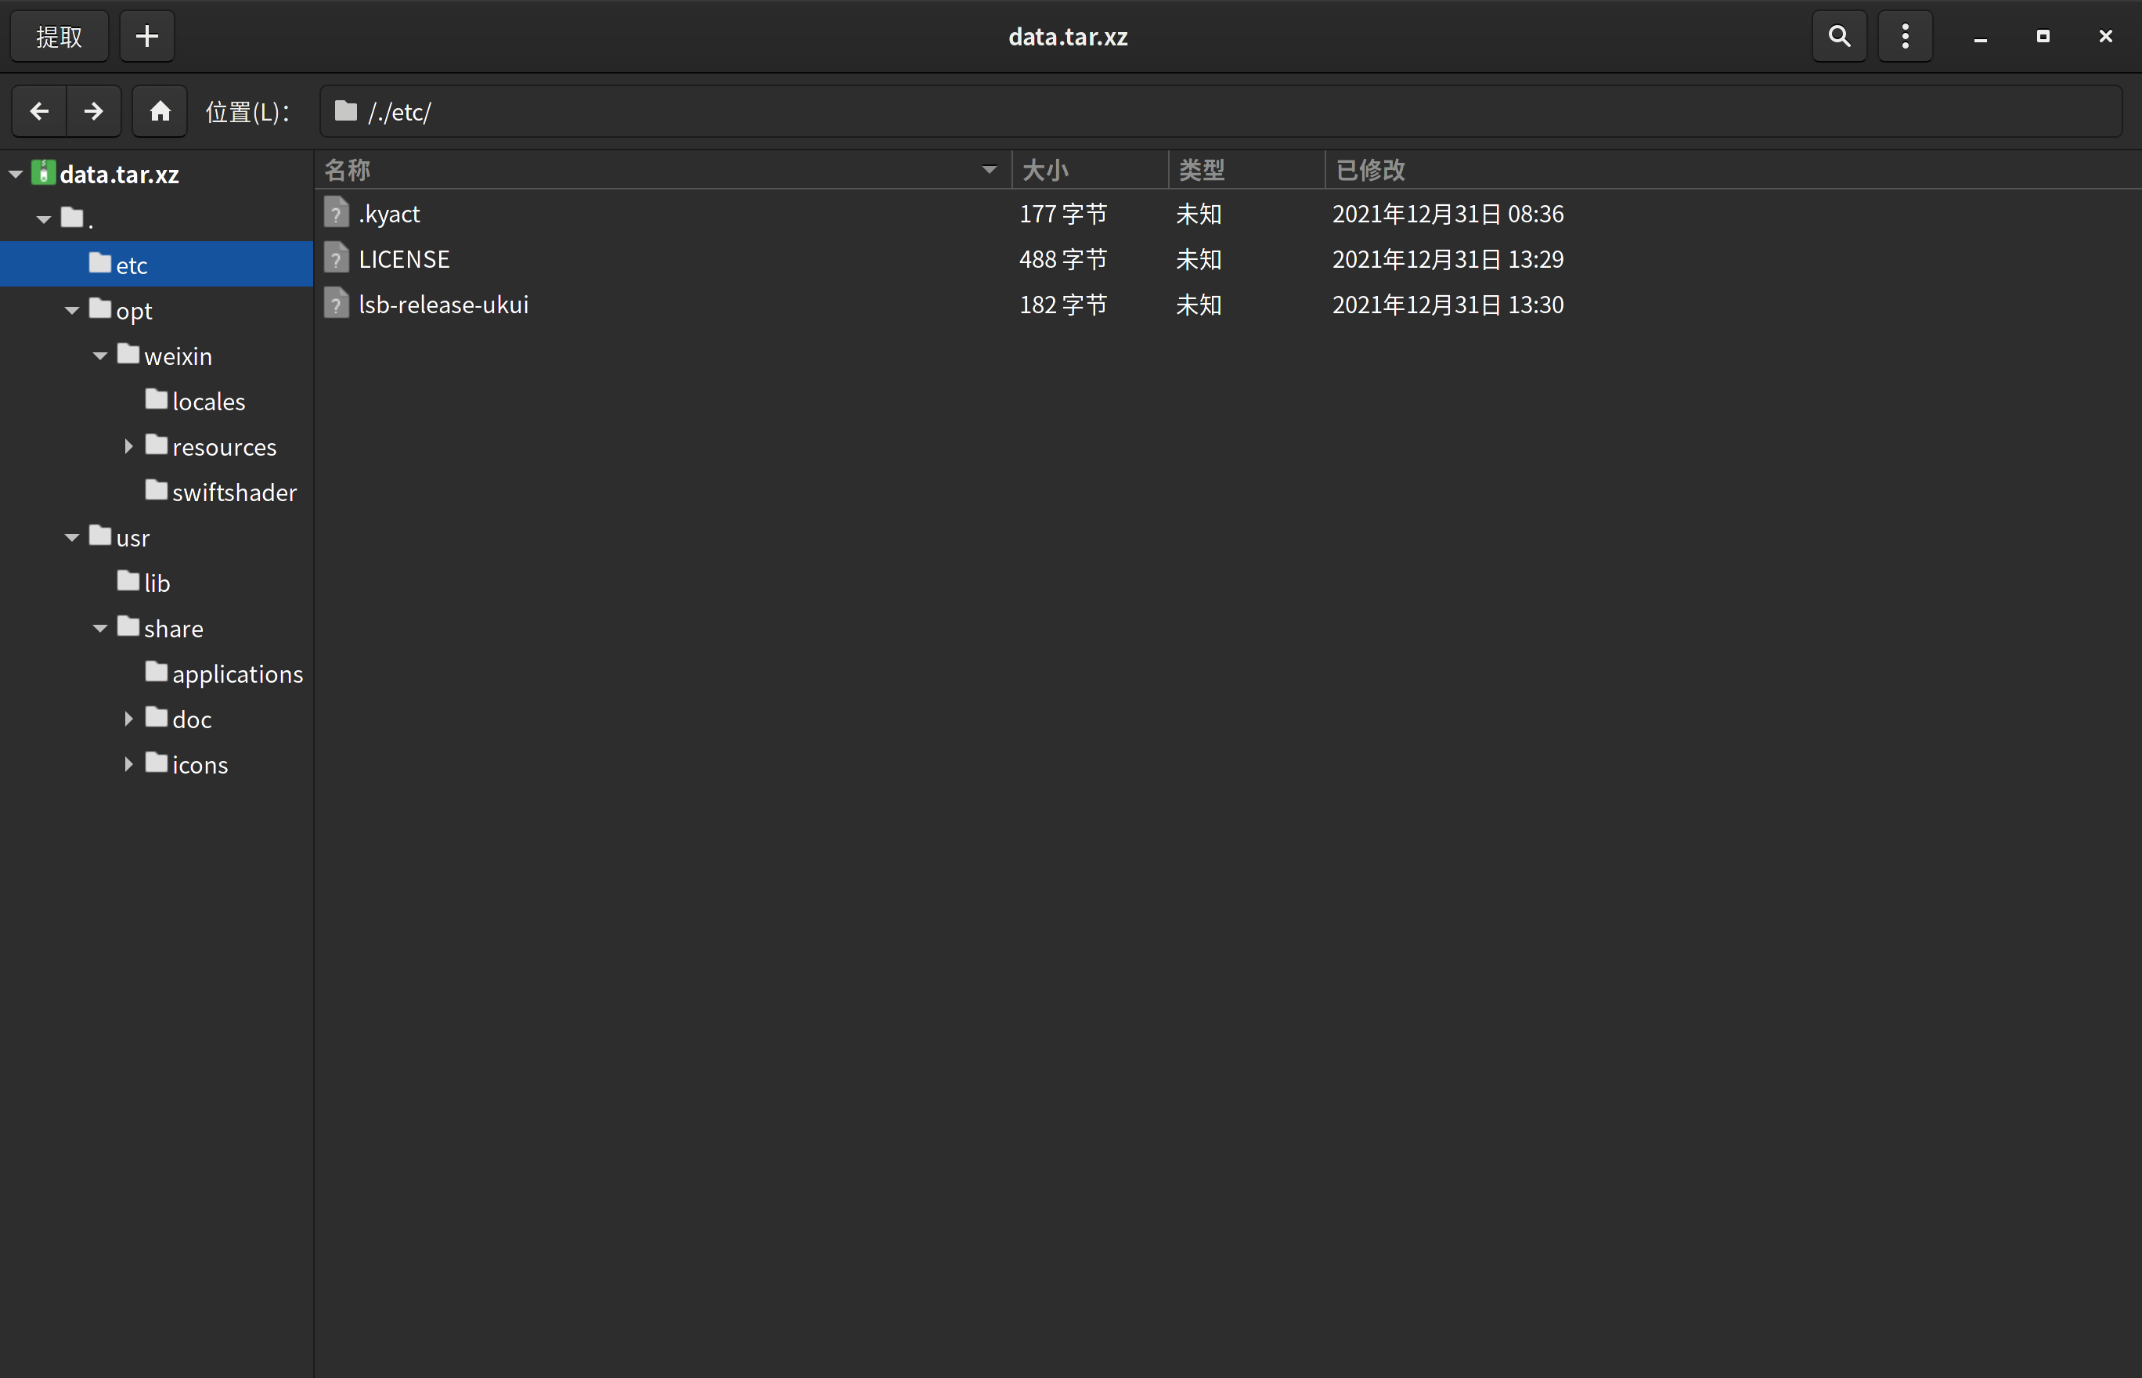Collapse the share folder
This screenshot has height=1378, width=2142.
pyautogui.click(x=100, y=628)
